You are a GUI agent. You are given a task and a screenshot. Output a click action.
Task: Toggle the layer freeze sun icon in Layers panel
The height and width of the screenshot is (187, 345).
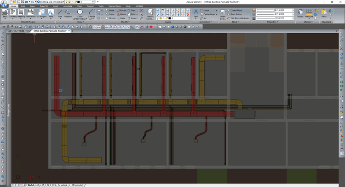161,18
